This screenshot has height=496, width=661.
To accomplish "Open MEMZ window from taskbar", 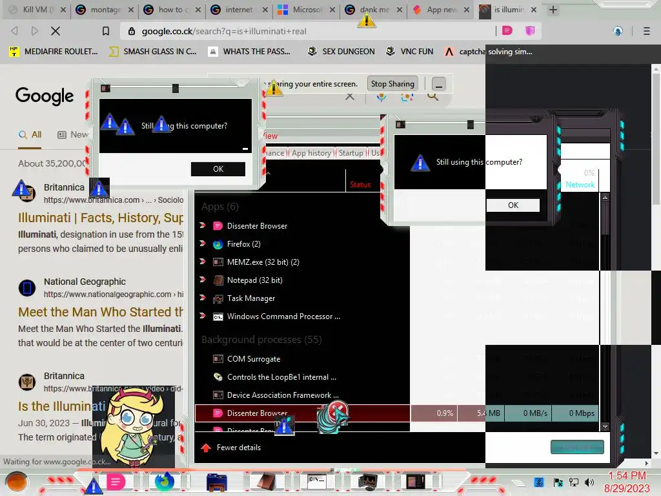I will coord(416,482).
